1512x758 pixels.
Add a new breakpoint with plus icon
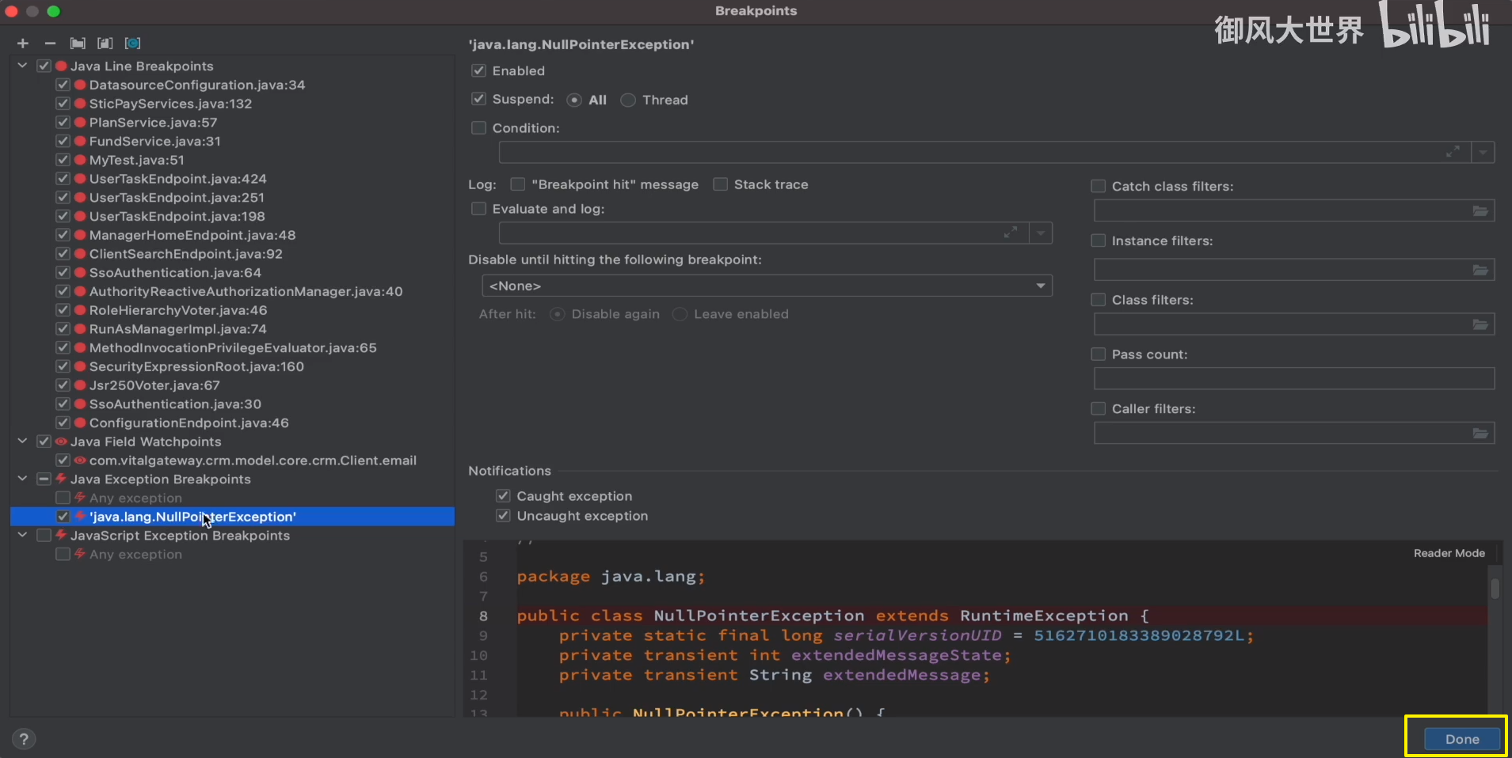(x=23, y=44)
